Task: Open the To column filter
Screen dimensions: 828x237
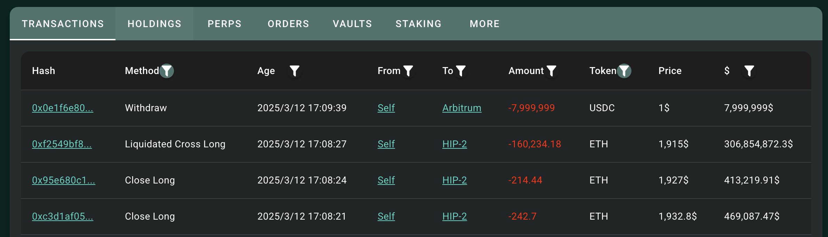Action: pyautogui.click(x=461, y=71)
